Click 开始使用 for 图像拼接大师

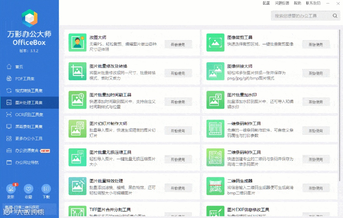point(316,73)
